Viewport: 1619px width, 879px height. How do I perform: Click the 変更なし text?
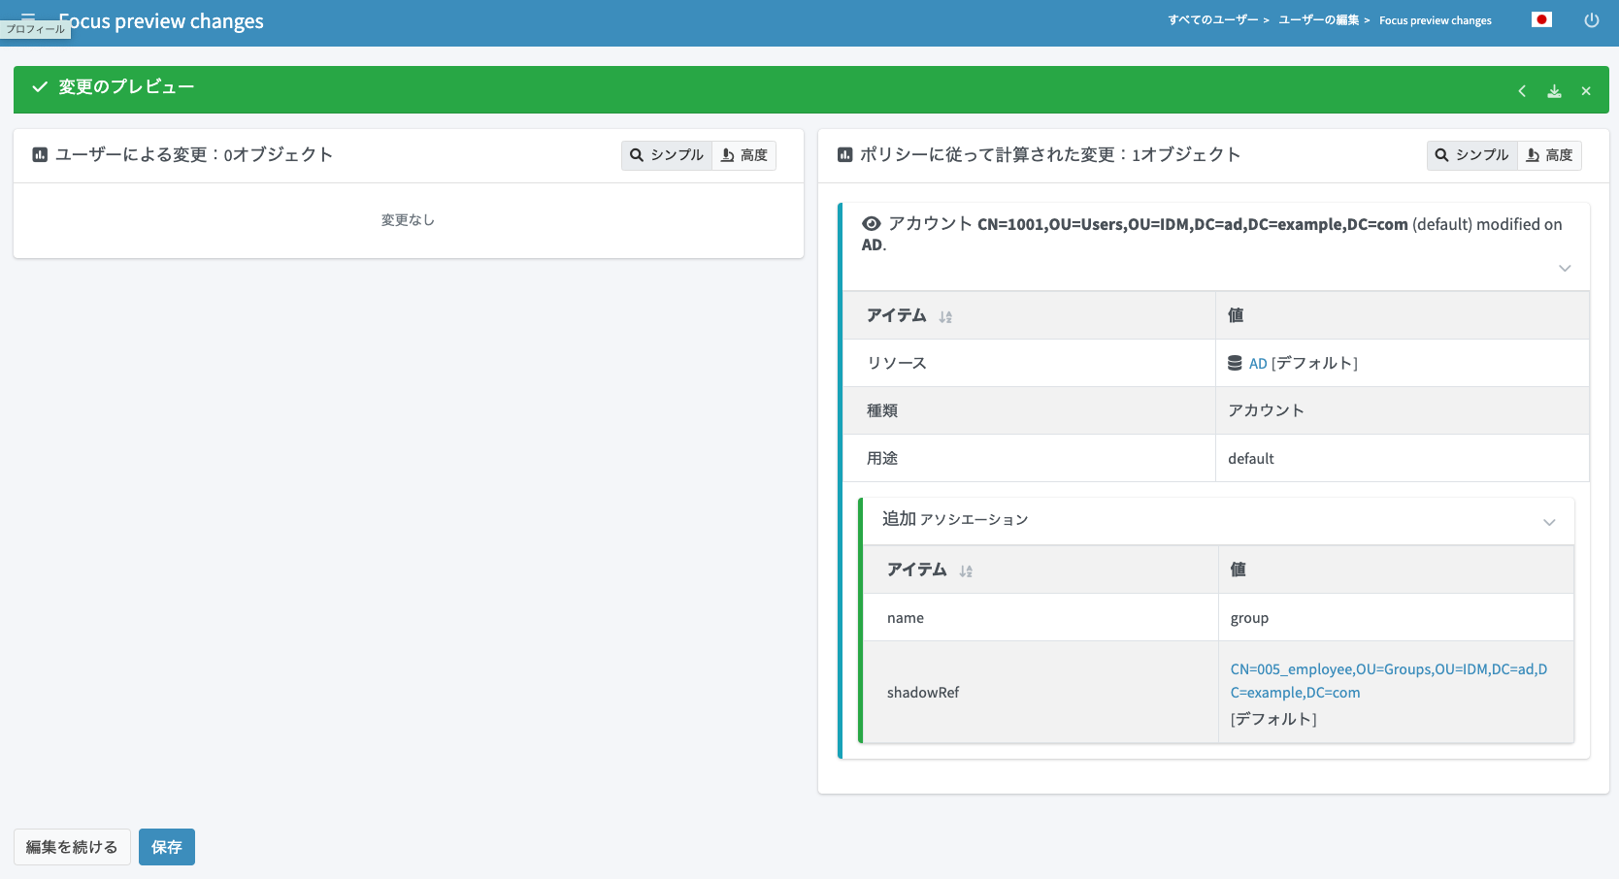tap(408, 220)
